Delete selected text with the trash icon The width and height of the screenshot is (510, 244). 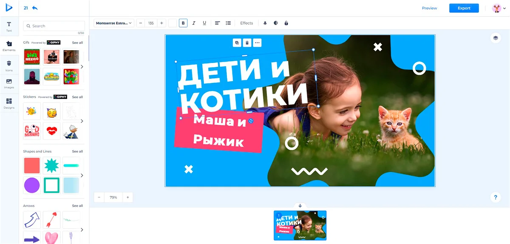pos(247,43)
